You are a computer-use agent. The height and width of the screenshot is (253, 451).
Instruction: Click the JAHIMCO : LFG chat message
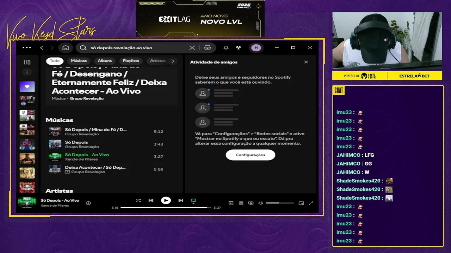[x=355, y=155]
